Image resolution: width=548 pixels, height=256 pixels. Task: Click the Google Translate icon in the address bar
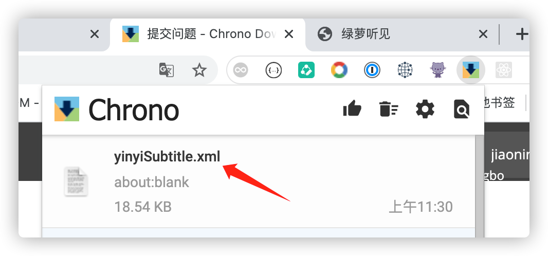pos(167,70)
